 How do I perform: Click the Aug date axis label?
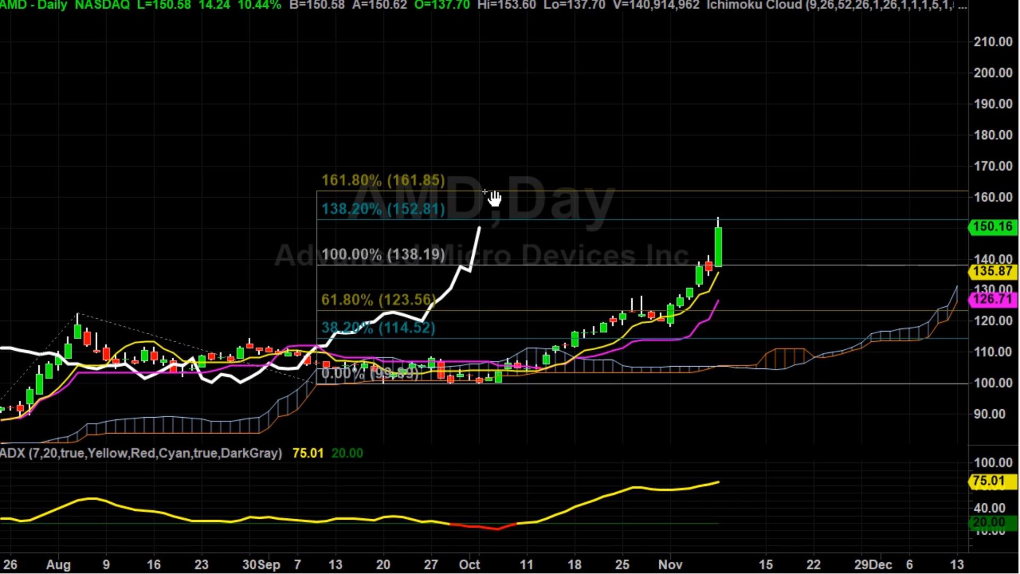click(58, 564)
